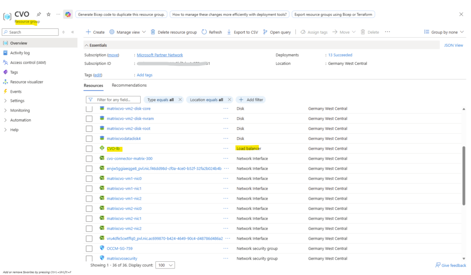Select the CVO-lb load balancer checkbox
471x275 pixels.
coord(89,149)
